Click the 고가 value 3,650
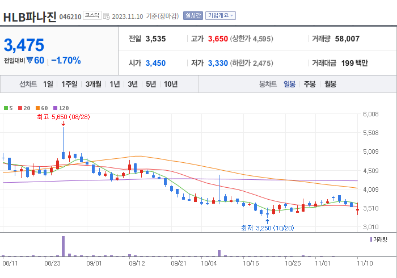Image resolution: width=397 pixels, height=278 pixels. click(x=218, y=39)
